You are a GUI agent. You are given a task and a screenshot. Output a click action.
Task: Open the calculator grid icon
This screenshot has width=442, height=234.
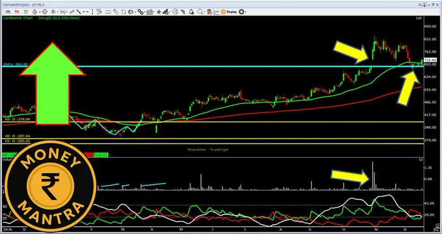(x=149, y=12)
